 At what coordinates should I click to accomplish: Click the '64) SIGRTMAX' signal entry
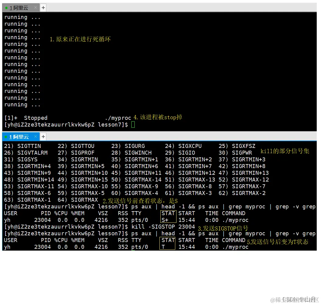coord(78,200)
